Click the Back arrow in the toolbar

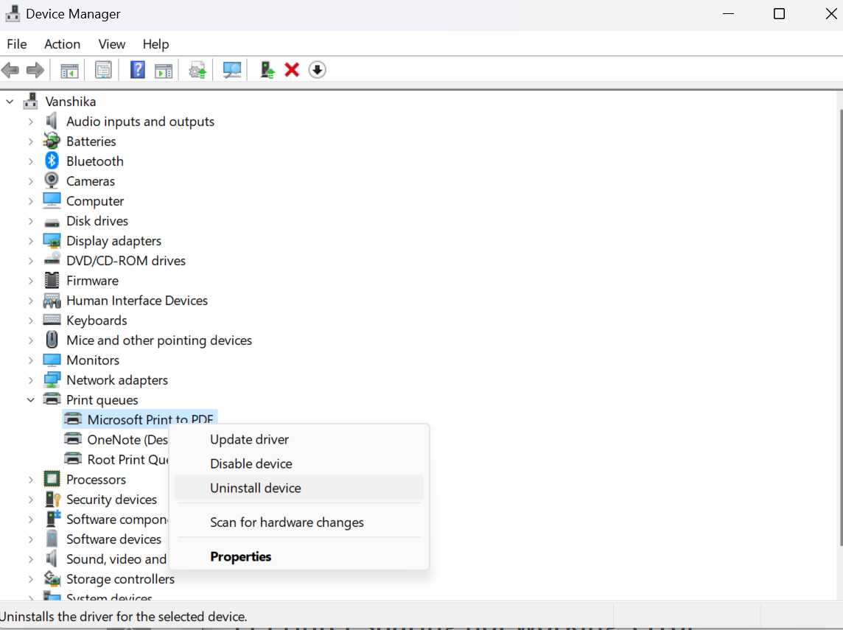pos(10,70)
